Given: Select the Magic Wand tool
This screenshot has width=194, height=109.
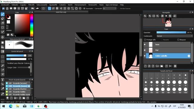Looking at the screenshot, I should 3,66.
